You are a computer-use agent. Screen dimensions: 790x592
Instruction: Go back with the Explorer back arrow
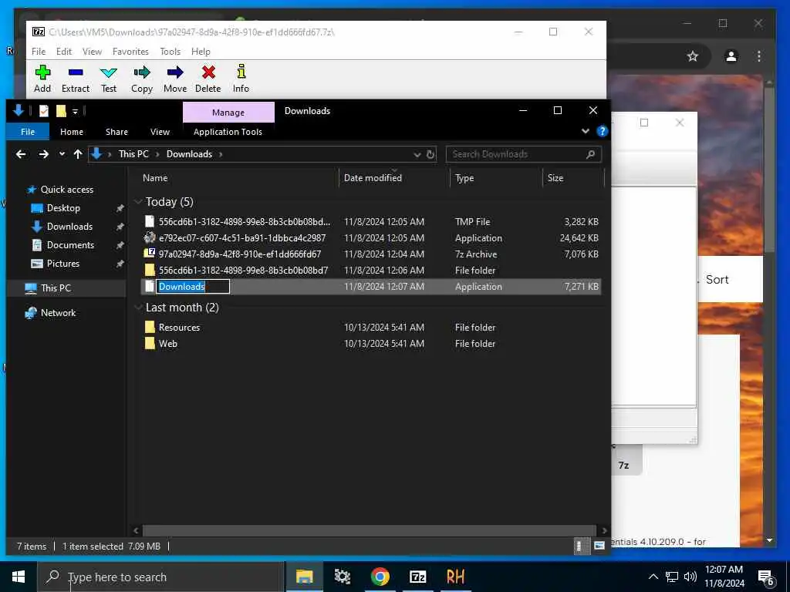click(21, 154)
